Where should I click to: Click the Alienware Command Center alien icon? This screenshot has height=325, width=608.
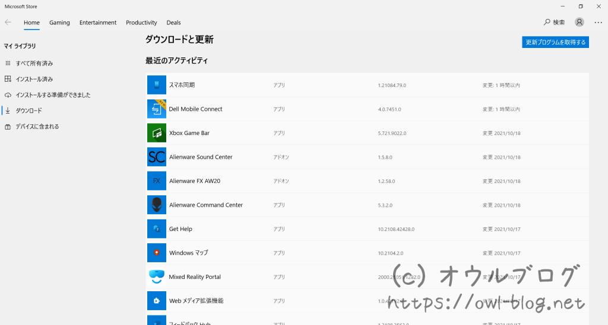tap(157, 205)
